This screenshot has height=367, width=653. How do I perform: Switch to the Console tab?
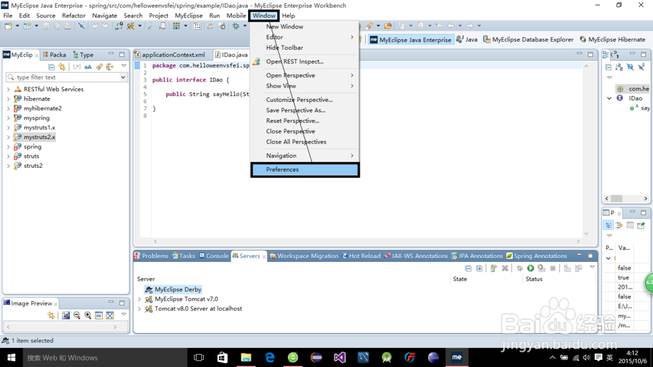click(214, 256)
